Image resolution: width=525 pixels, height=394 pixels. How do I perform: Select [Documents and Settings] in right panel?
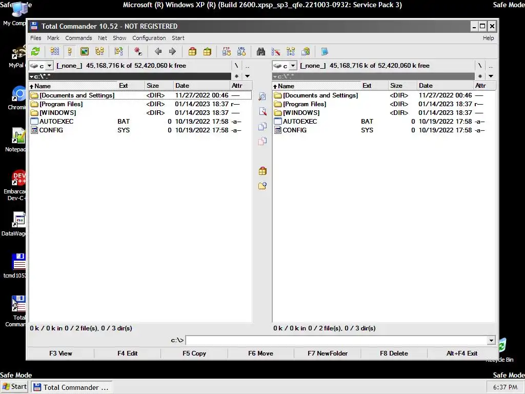point(383,95)
